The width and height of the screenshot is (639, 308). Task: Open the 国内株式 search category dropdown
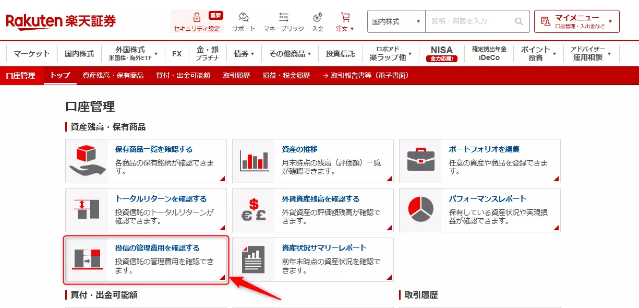pos(396,21)
